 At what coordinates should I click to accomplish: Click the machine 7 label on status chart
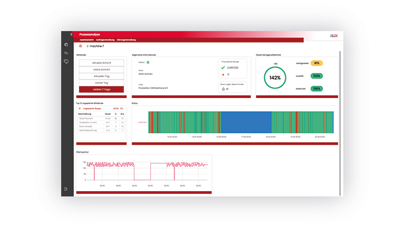(142, 123)
